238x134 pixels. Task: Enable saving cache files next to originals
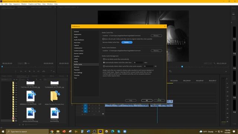click(x=103, y=39)
